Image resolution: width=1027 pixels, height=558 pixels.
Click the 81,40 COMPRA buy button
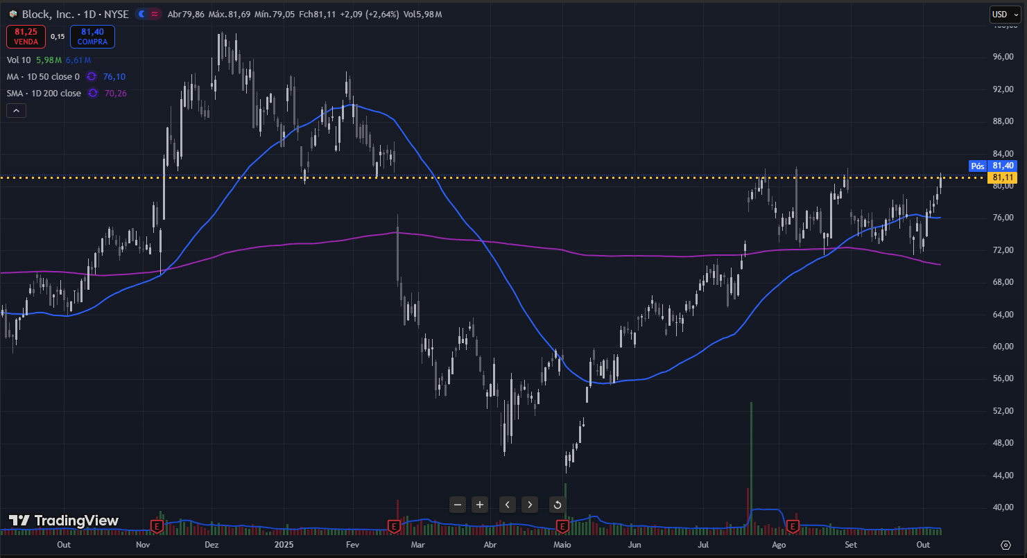[x=92, y=36]
